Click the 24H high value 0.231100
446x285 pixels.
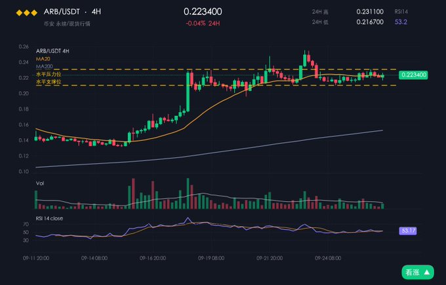tap(370, 12)
